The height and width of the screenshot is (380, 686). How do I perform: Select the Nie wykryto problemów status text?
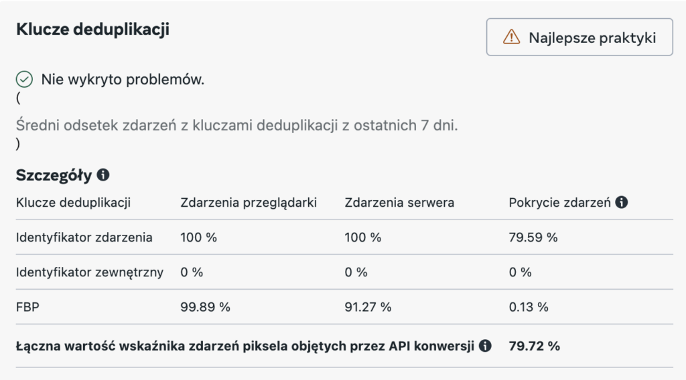(123, 80)
